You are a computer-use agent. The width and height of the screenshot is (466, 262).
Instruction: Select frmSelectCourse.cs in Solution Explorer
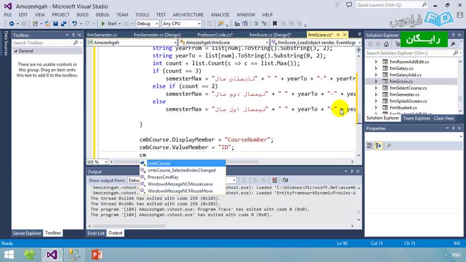point(408,88)
